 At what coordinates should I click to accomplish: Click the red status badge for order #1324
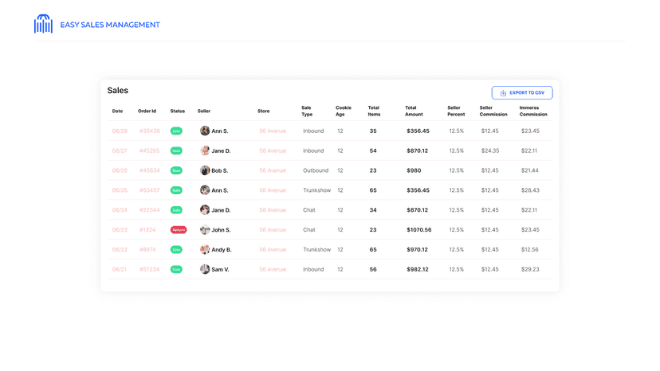179,229
